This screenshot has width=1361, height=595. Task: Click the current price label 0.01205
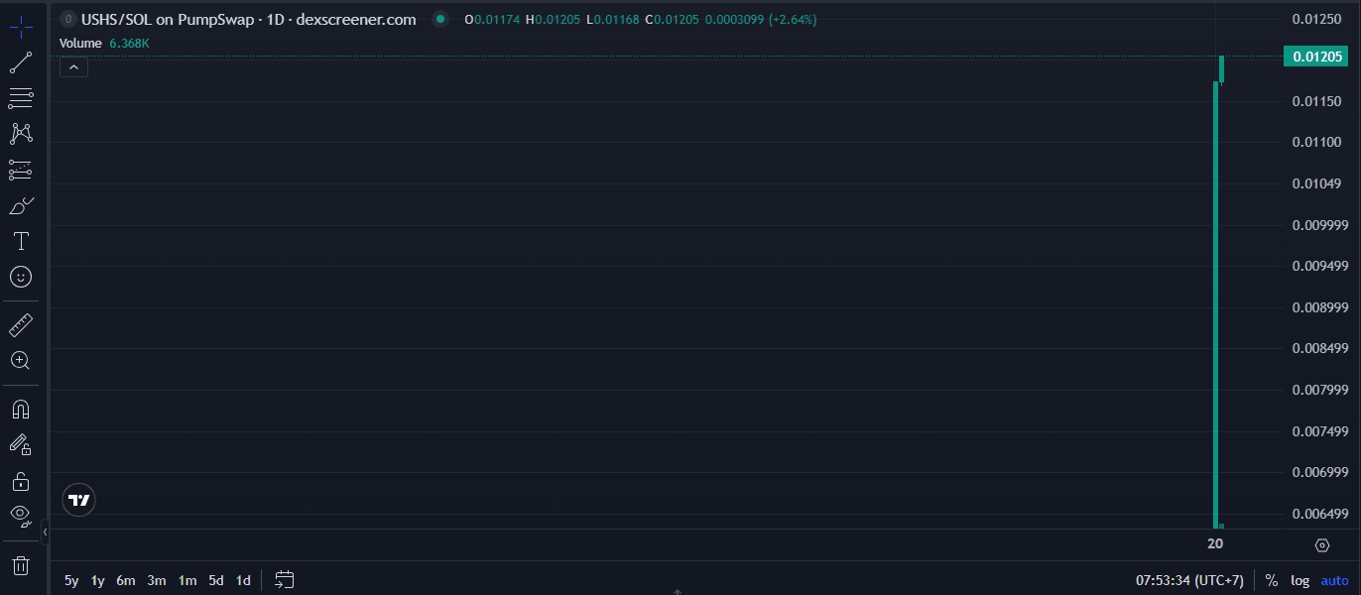pos(1317,57)
